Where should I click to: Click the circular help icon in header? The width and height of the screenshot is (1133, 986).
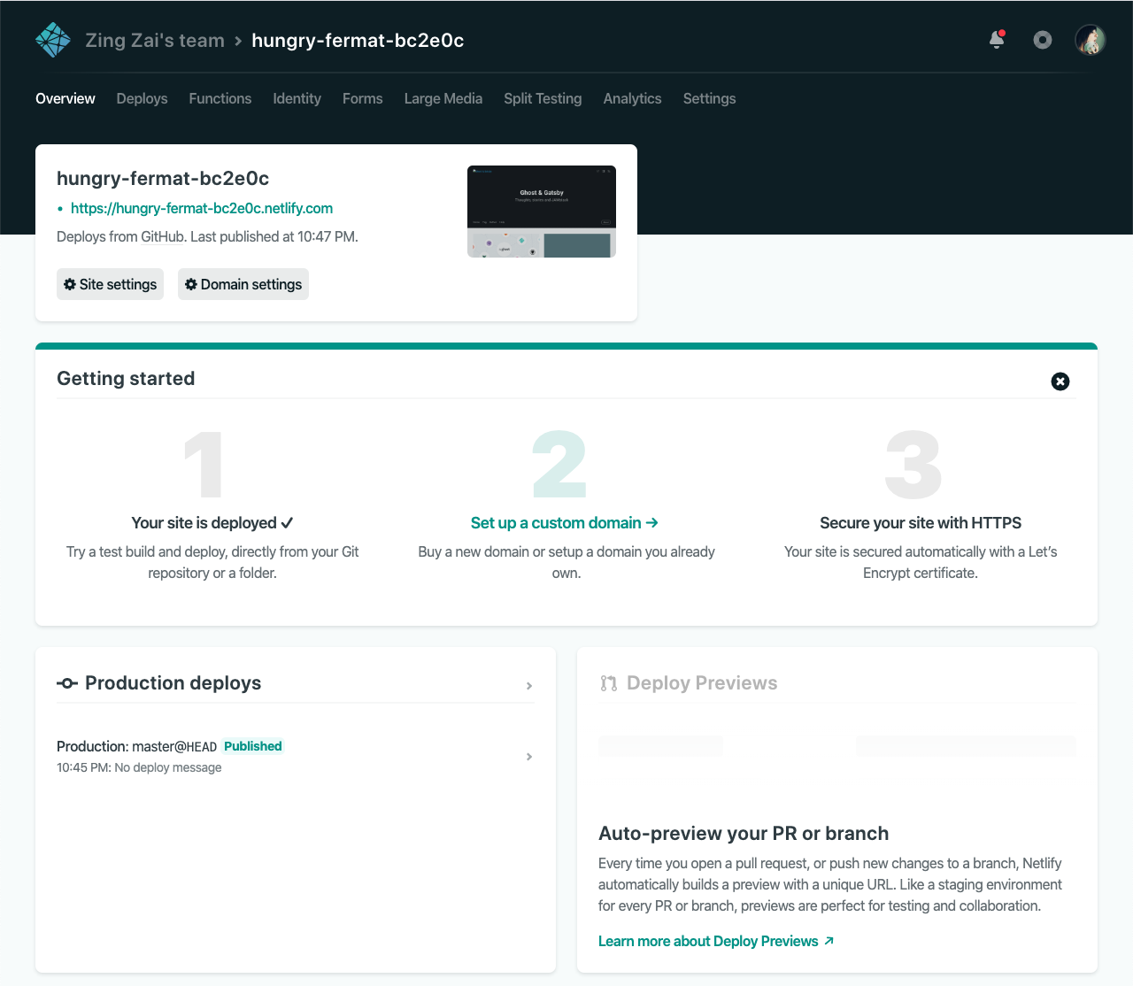click(x=1043, y=40)
